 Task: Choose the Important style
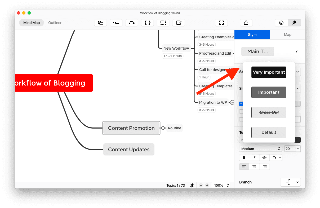pyautogui.click(x=269, y=92)
